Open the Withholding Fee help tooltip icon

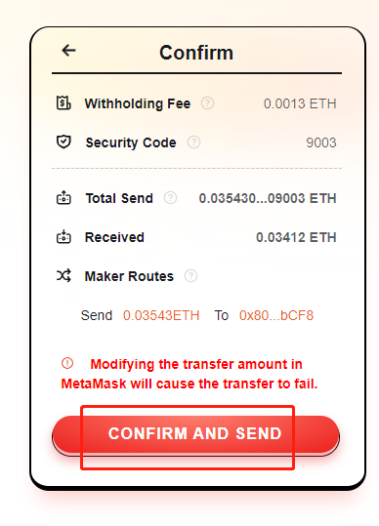[x=207, y=103]
